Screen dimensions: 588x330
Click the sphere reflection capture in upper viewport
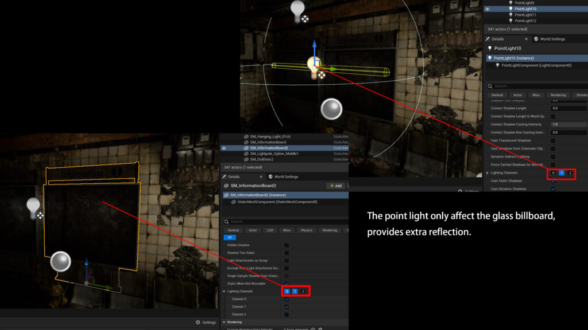click(331, 109)
